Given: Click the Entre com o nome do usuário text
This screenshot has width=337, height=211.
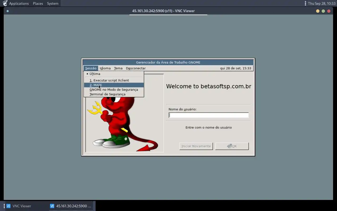Looking at the screenshot, I should point(209,127).
